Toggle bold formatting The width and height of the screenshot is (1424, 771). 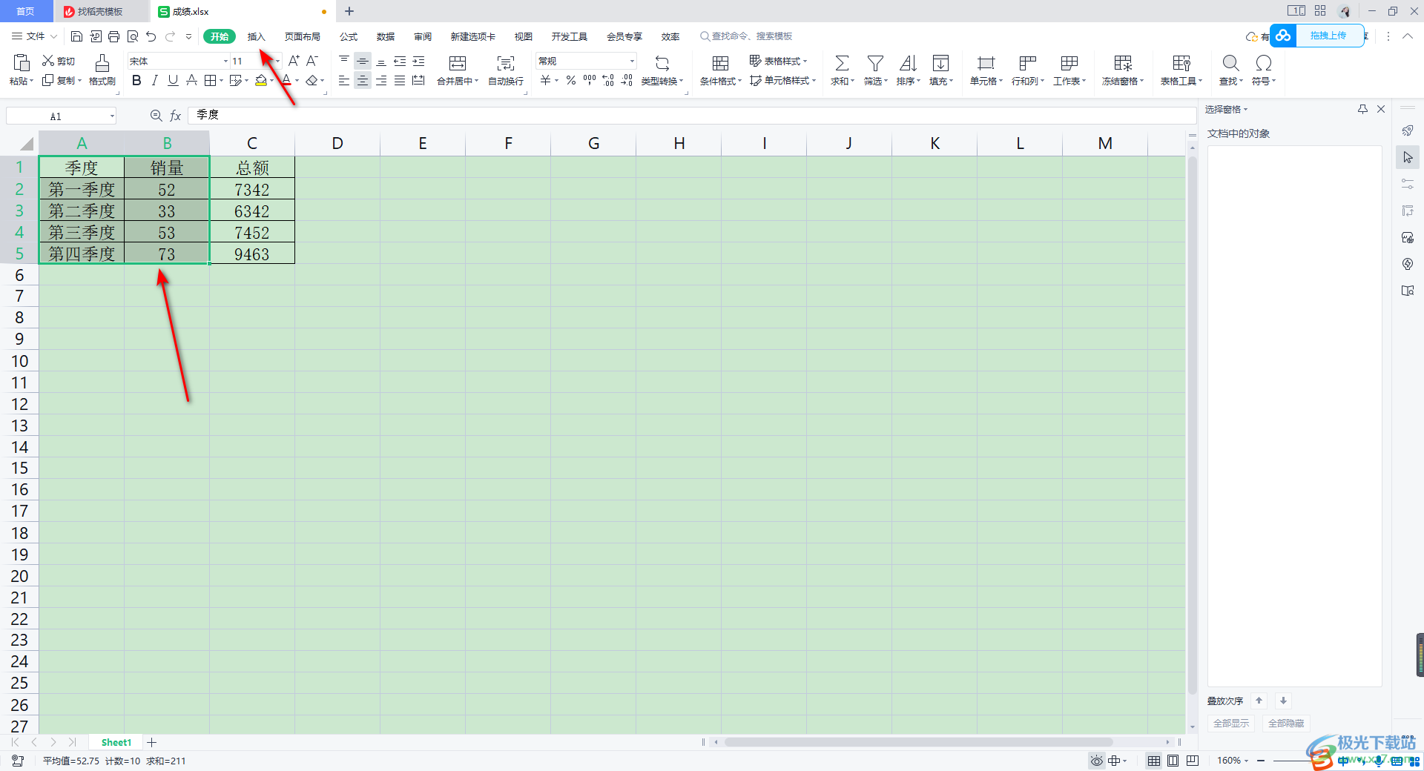(136, 80)
